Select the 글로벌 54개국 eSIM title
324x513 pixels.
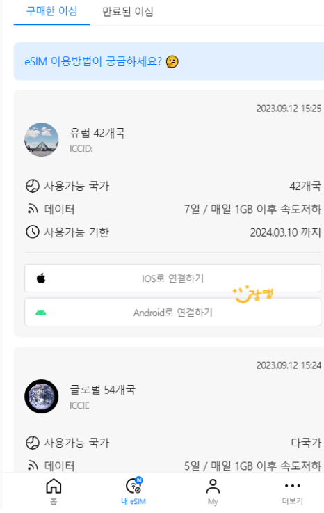tap(102, 390)
